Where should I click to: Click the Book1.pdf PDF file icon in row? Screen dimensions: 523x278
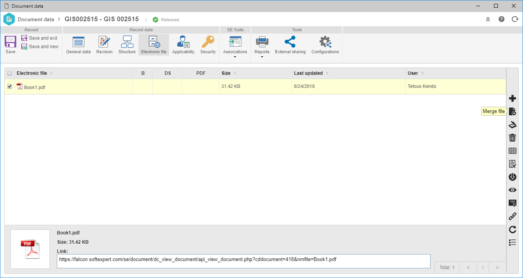(20, 87)
